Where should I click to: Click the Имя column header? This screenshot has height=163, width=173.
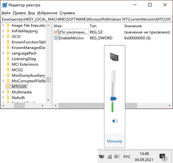pos(71,26)
